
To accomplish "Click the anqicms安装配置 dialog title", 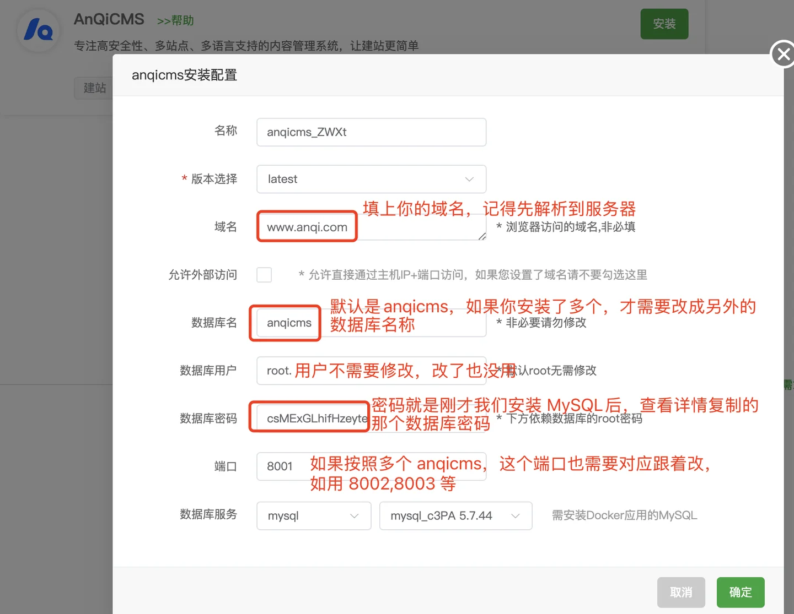I will [x=184, y=75].
